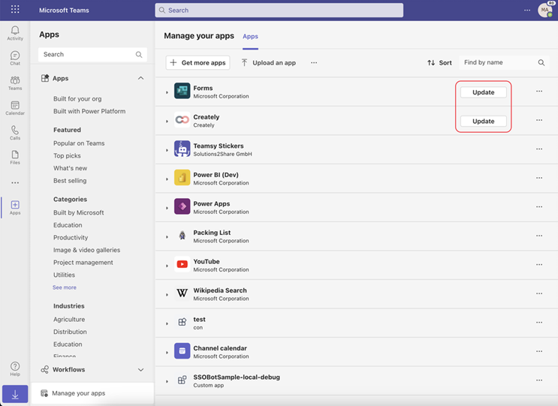Viewport: 558px width, 406px height.
Task: Open Teams in the left rail
Action: click(x=15, y=83)
